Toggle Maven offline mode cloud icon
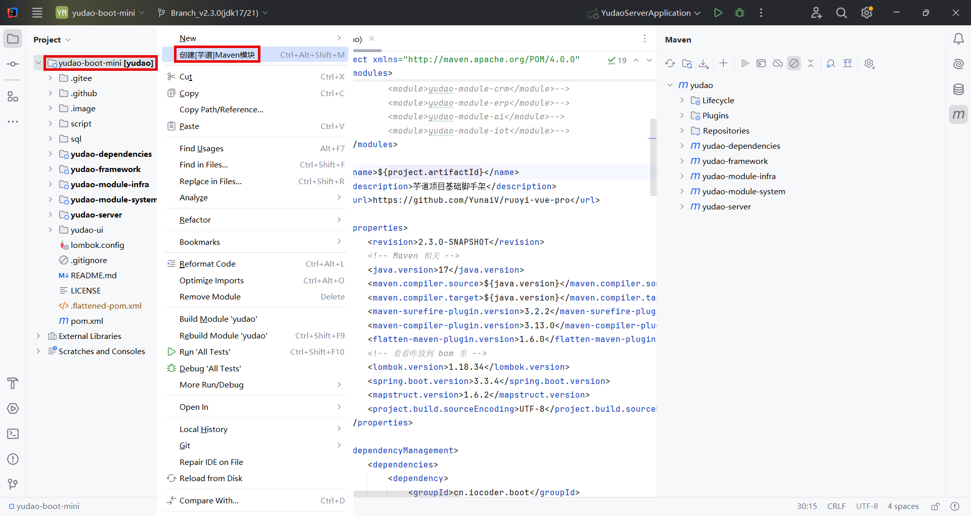 coord(778,63)
